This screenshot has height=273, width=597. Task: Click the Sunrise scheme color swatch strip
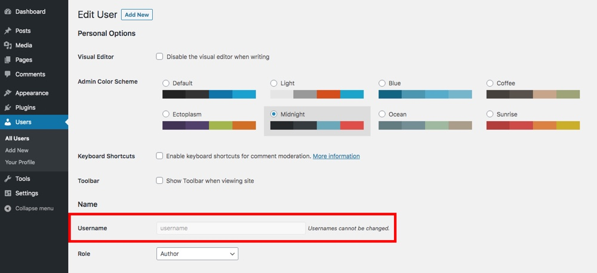533,125
